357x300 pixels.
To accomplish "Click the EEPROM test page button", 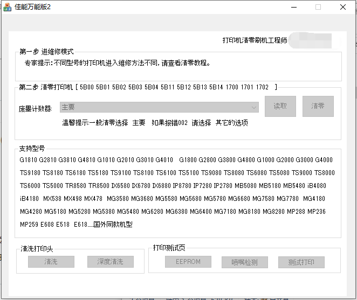I will click(188, 262).
